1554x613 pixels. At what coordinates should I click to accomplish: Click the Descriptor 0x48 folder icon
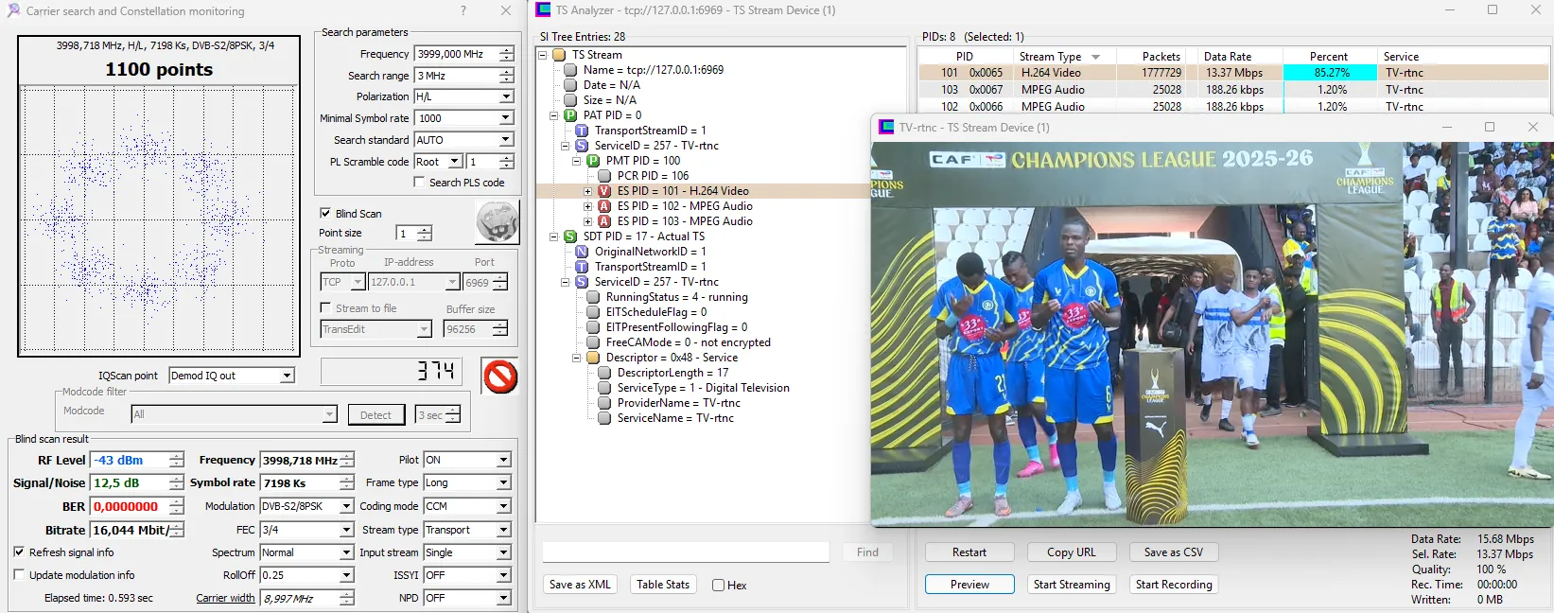[x=593, y=358]
